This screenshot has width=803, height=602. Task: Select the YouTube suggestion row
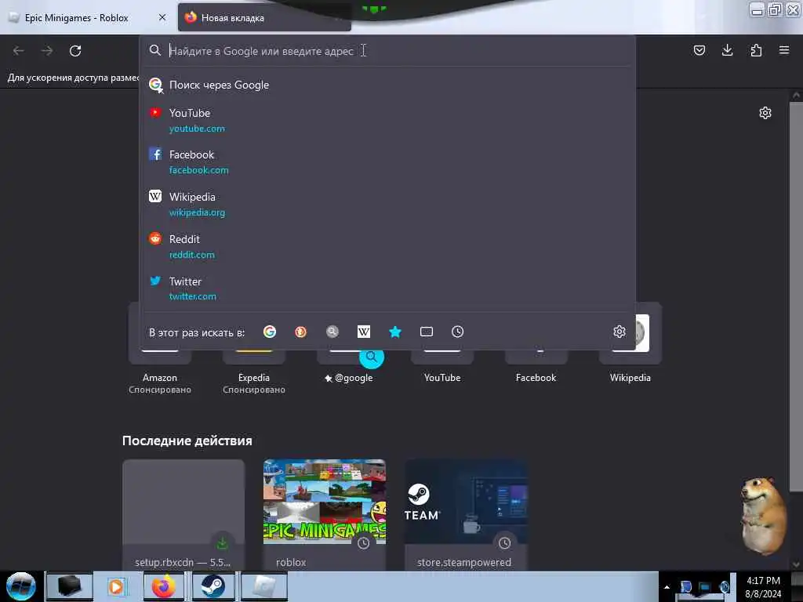click(x=387, y=120)
